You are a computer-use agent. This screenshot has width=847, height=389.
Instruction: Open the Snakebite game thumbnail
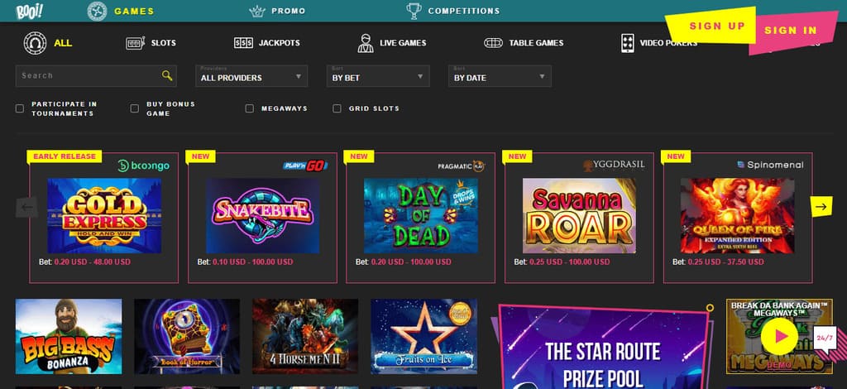(262, 215)
